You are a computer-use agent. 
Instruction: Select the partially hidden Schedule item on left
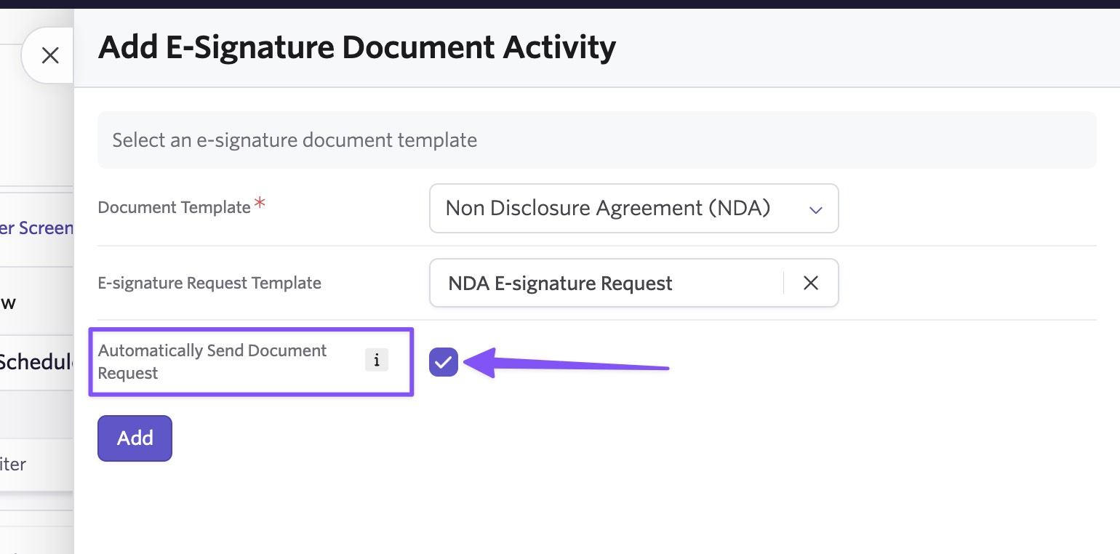36,361
